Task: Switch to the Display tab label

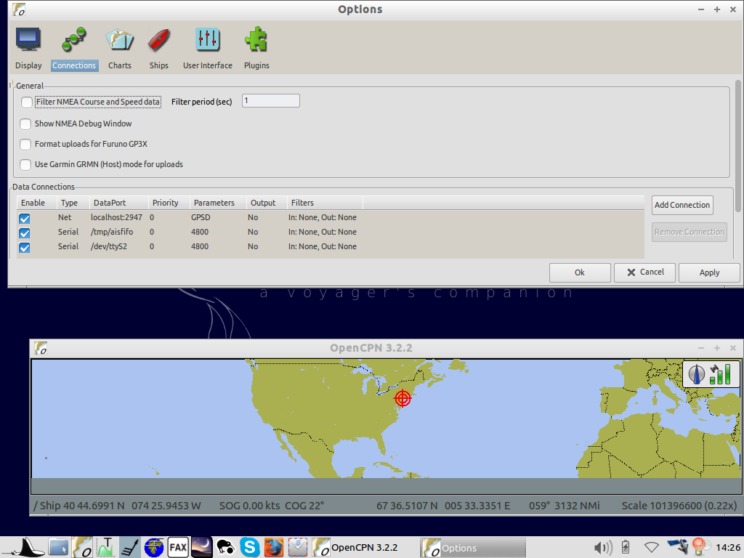Action: pos(28,65)
